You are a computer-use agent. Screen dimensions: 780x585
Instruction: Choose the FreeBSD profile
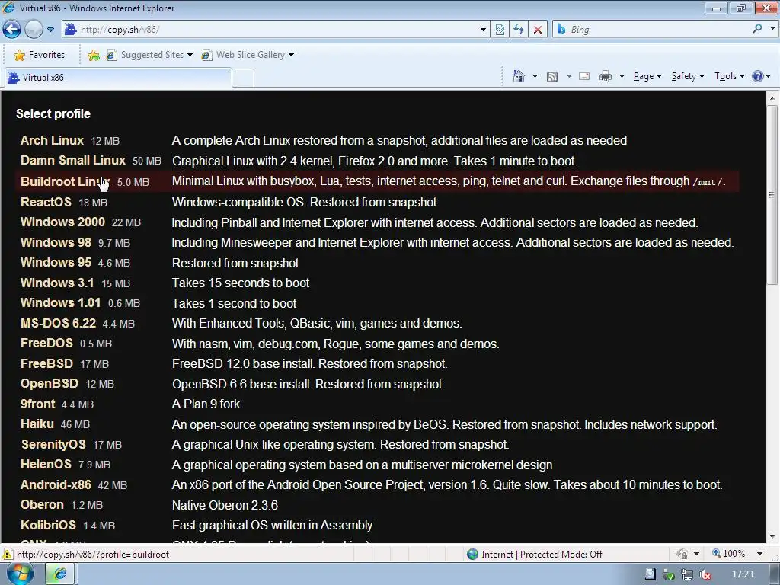pyautogui.click(x=46, y=363)
